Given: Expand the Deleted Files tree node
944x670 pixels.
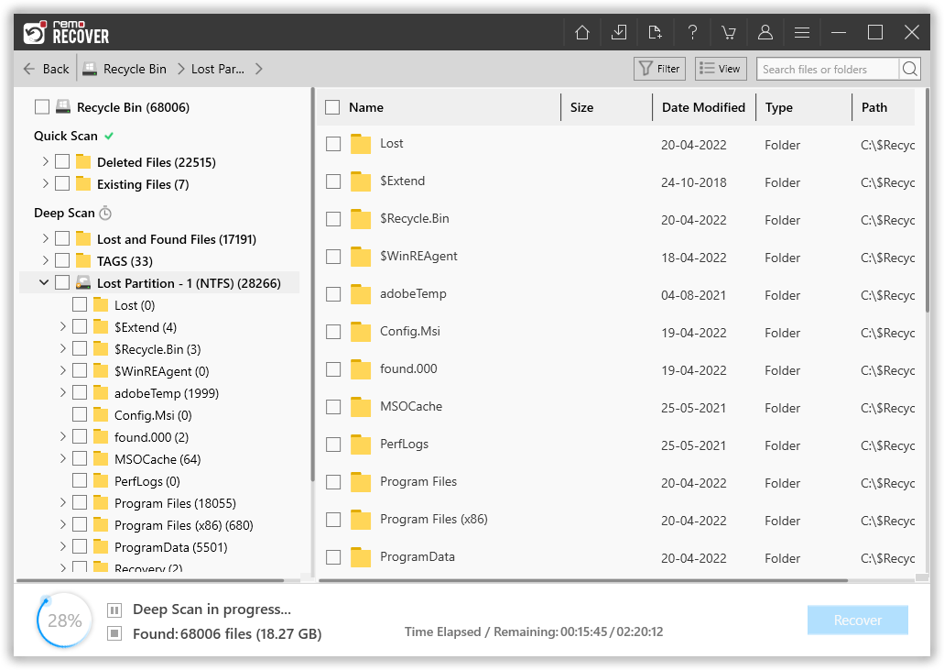Looking at the screenshot, I should pyautogui.click(x=45, y=161).
